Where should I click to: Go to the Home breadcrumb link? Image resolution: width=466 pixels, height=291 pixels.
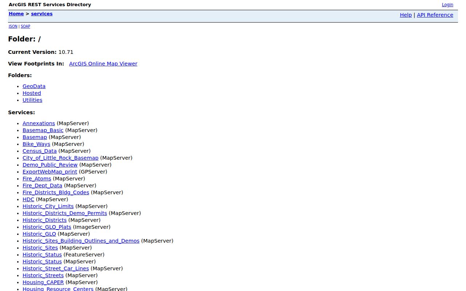16,14
